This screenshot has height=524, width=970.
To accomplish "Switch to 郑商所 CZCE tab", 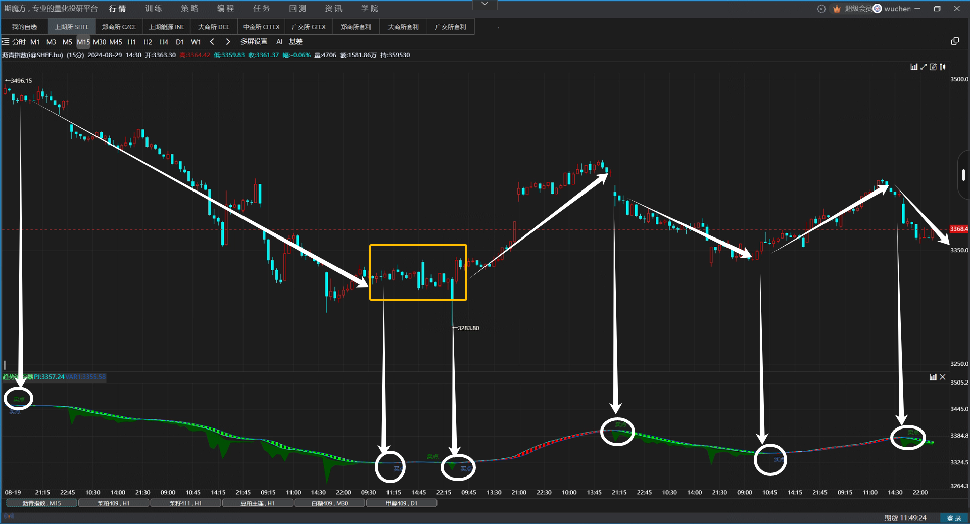I will coord(119,27).
